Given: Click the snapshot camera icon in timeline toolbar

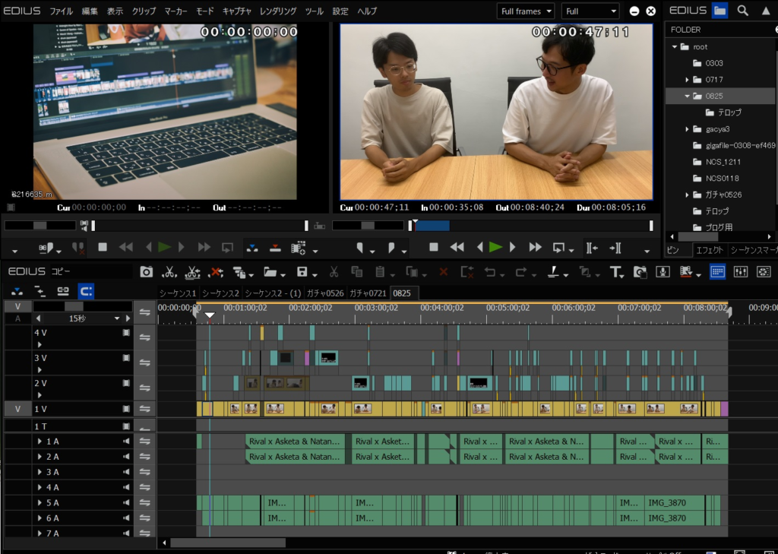Looking at the screenshot, I should pos(146,272).
